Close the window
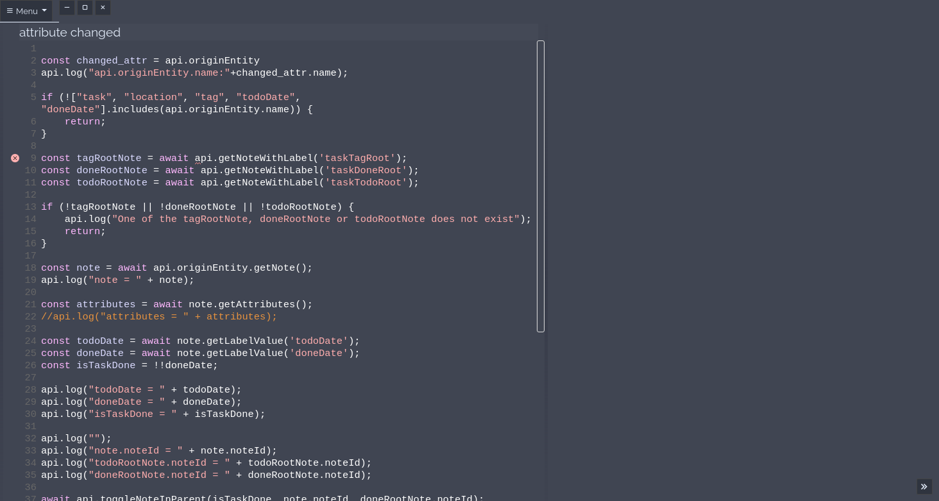This screenshot has height=501, width=939. pos(103,7)
